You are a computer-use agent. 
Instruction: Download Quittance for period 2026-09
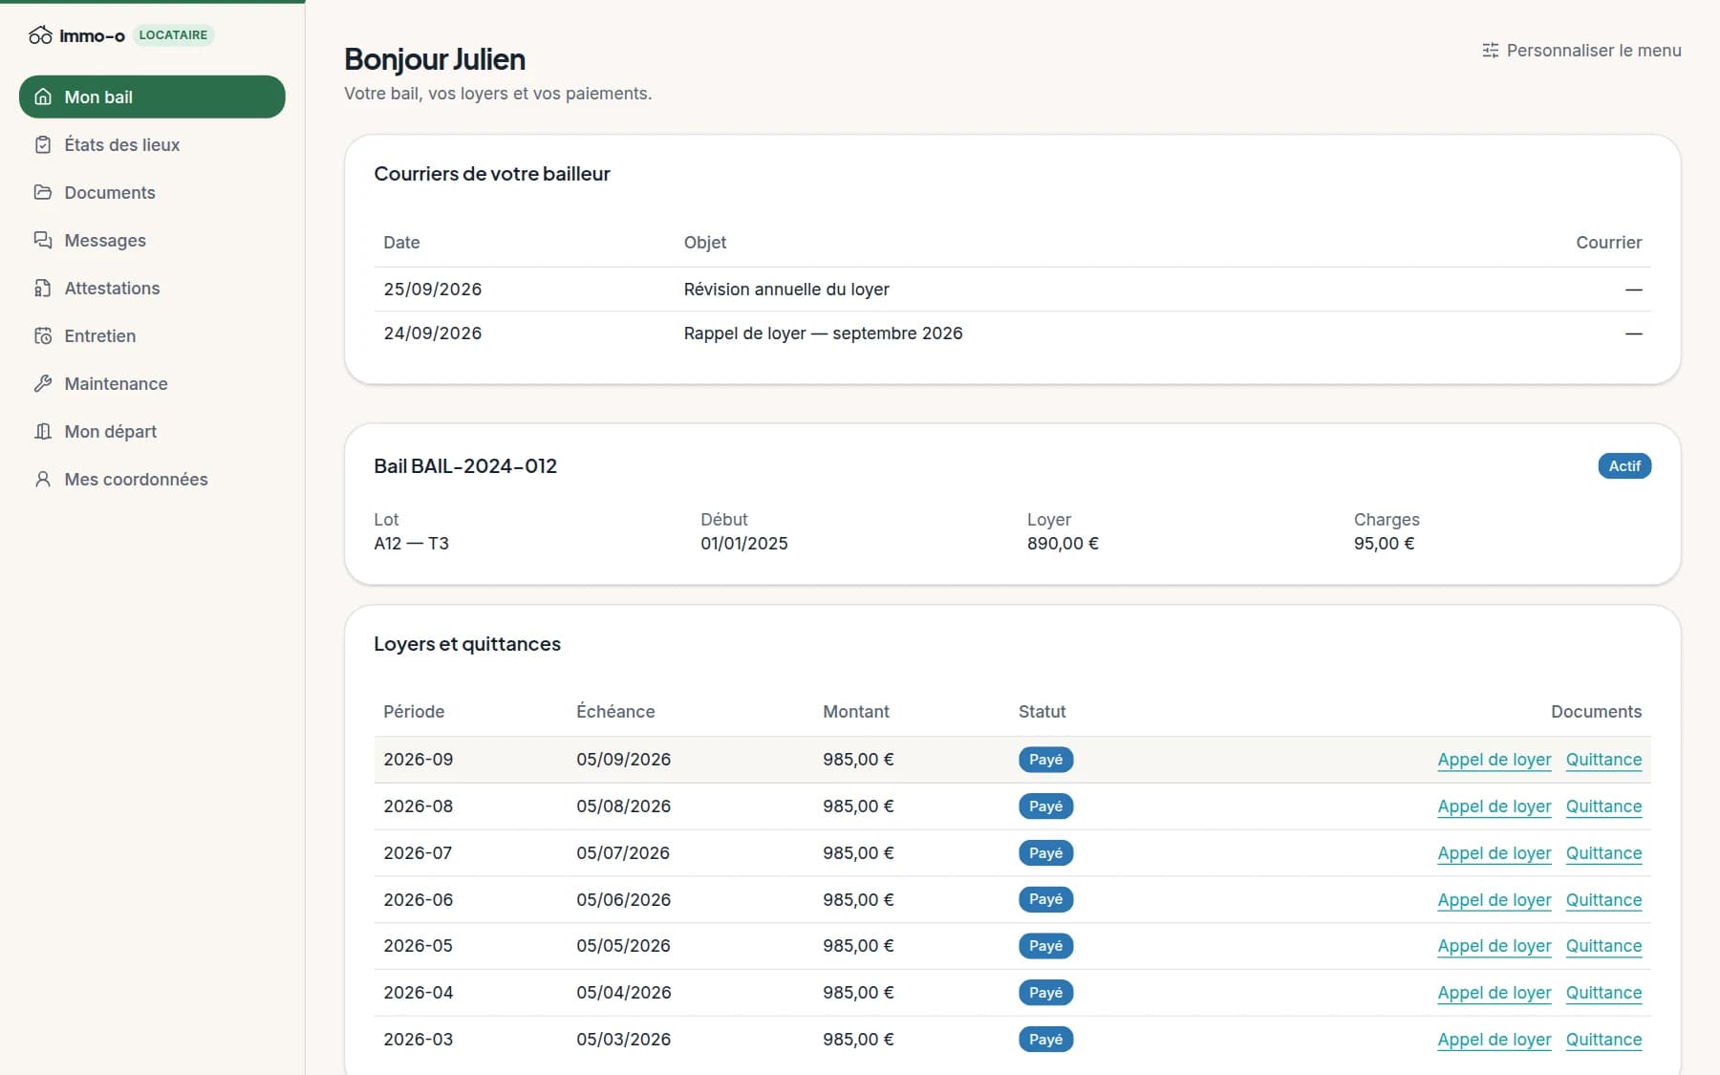(1603, 760)
